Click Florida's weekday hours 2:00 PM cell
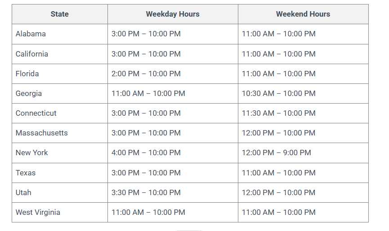389x231 pixels. point(146,74)
